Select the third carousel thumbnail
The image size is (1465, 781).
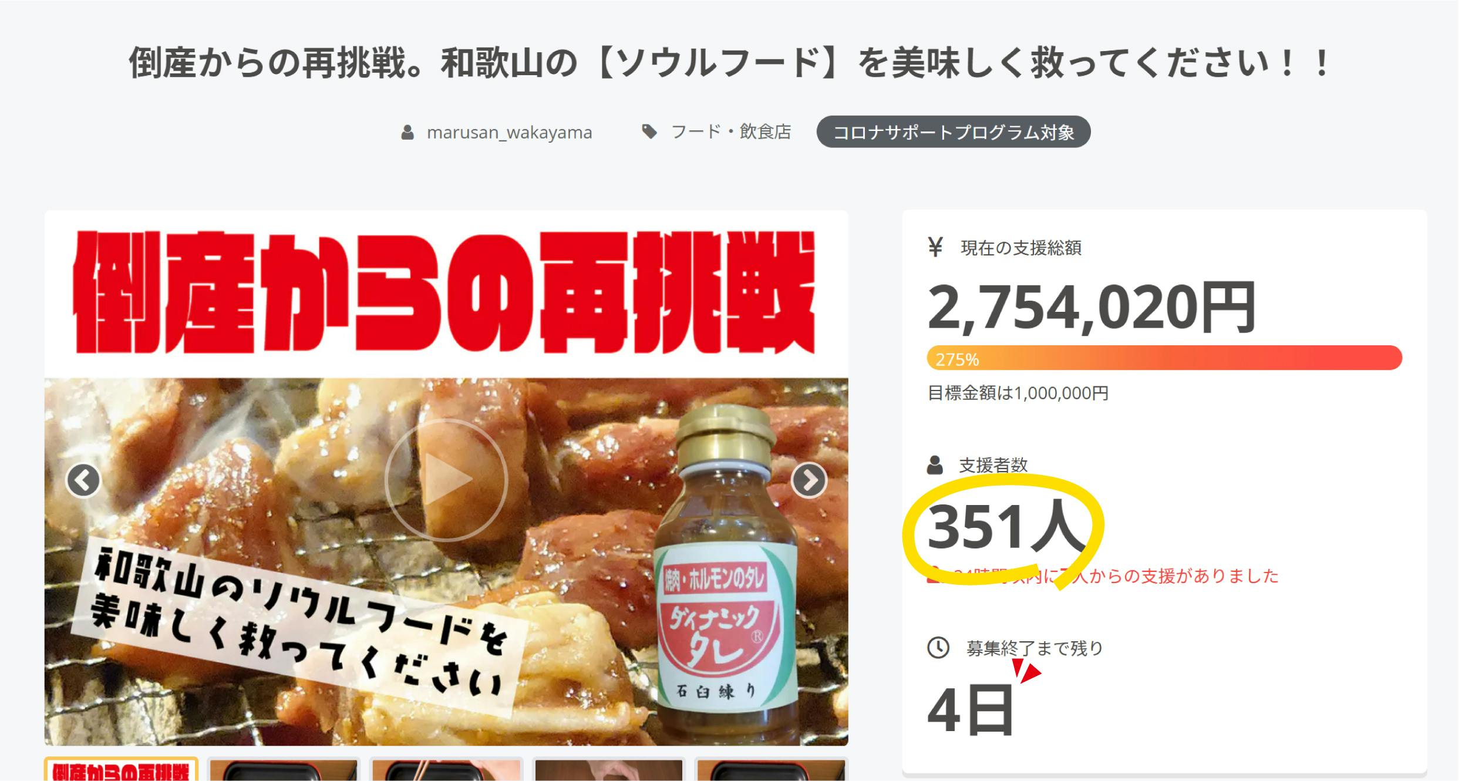[x=446, y=769]
